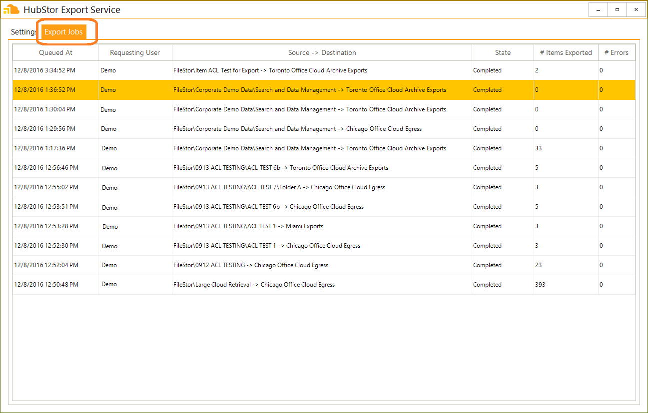This screenshot has width=648, height=413.
Task: Select the timestamp 12/8/2016 3:34:52 PM
Action: click(45, 70)
